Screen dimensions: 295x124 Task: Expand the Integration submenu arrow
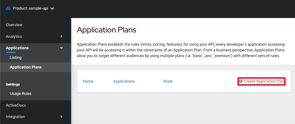(61, 116)
